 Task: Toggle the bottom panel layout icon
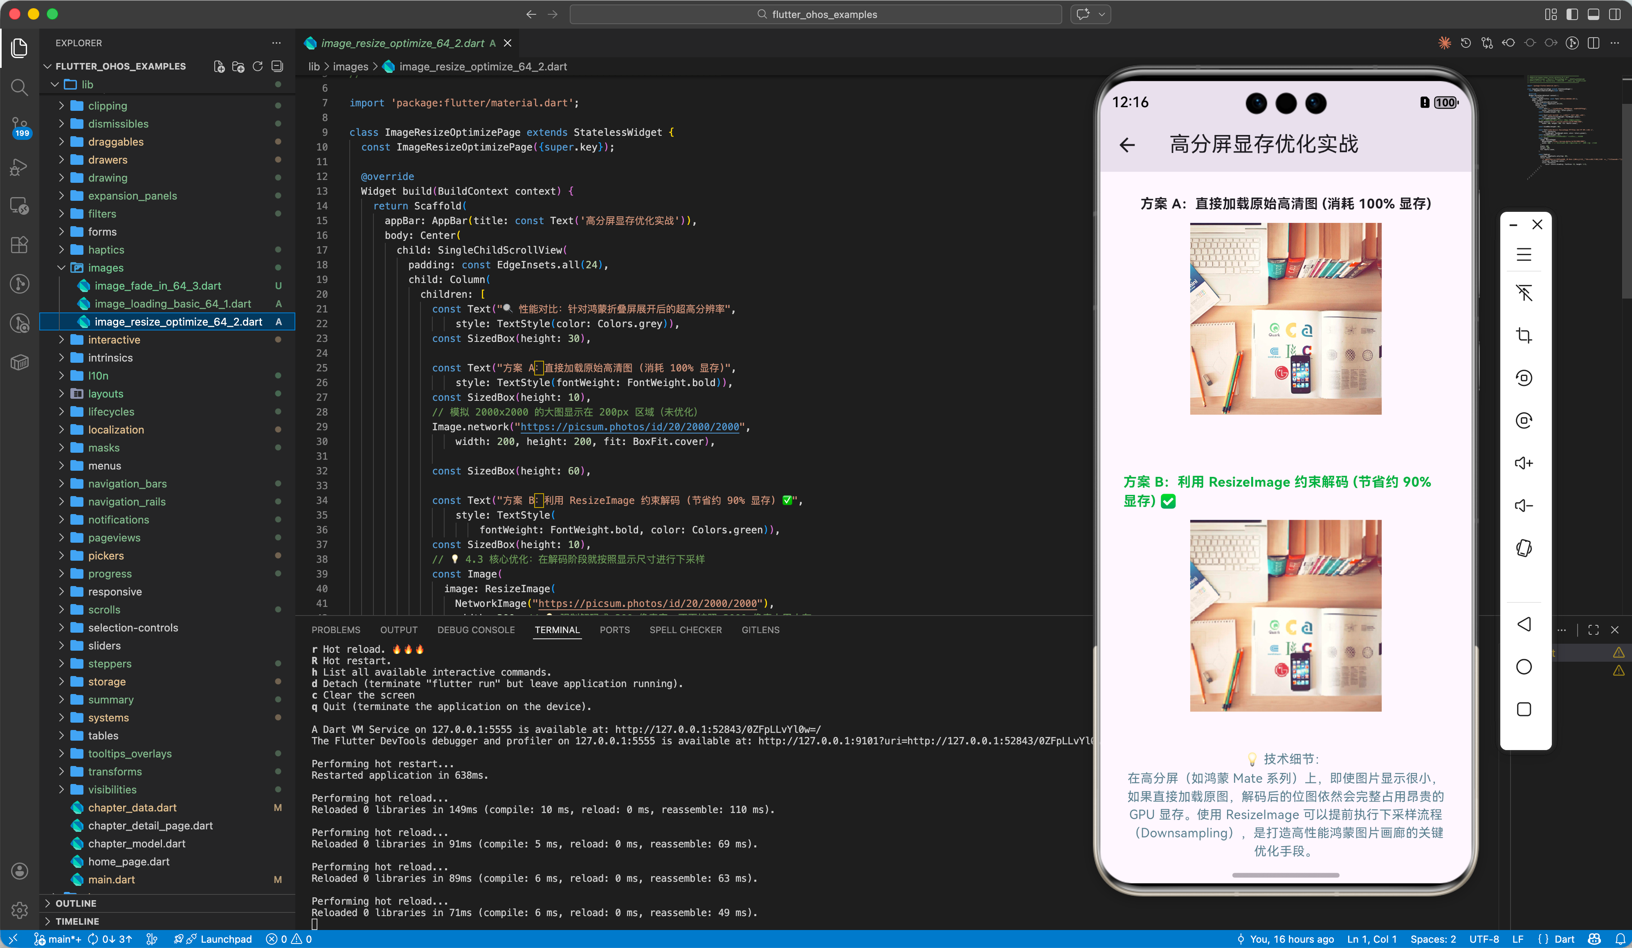[x=1593, y=14]
